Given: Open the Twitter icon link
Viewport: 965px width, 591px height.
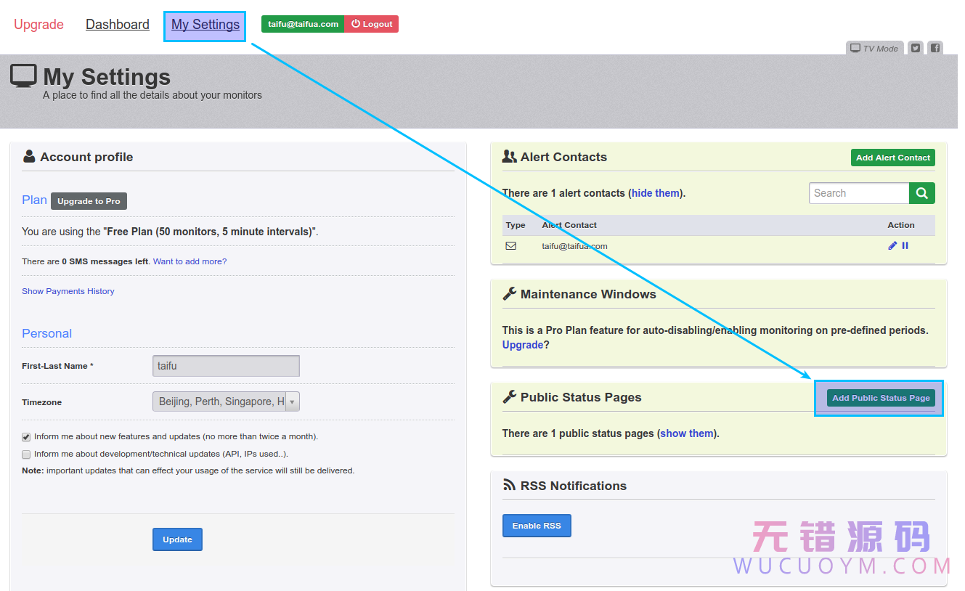Looking at the screenshot, I should [916, 49].
